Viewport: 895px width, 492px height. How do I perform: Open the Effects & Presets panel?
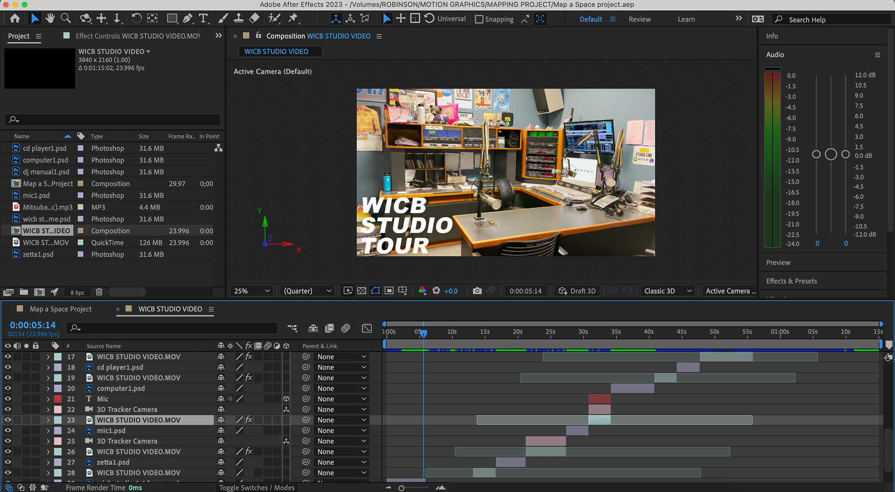(792, 281)
